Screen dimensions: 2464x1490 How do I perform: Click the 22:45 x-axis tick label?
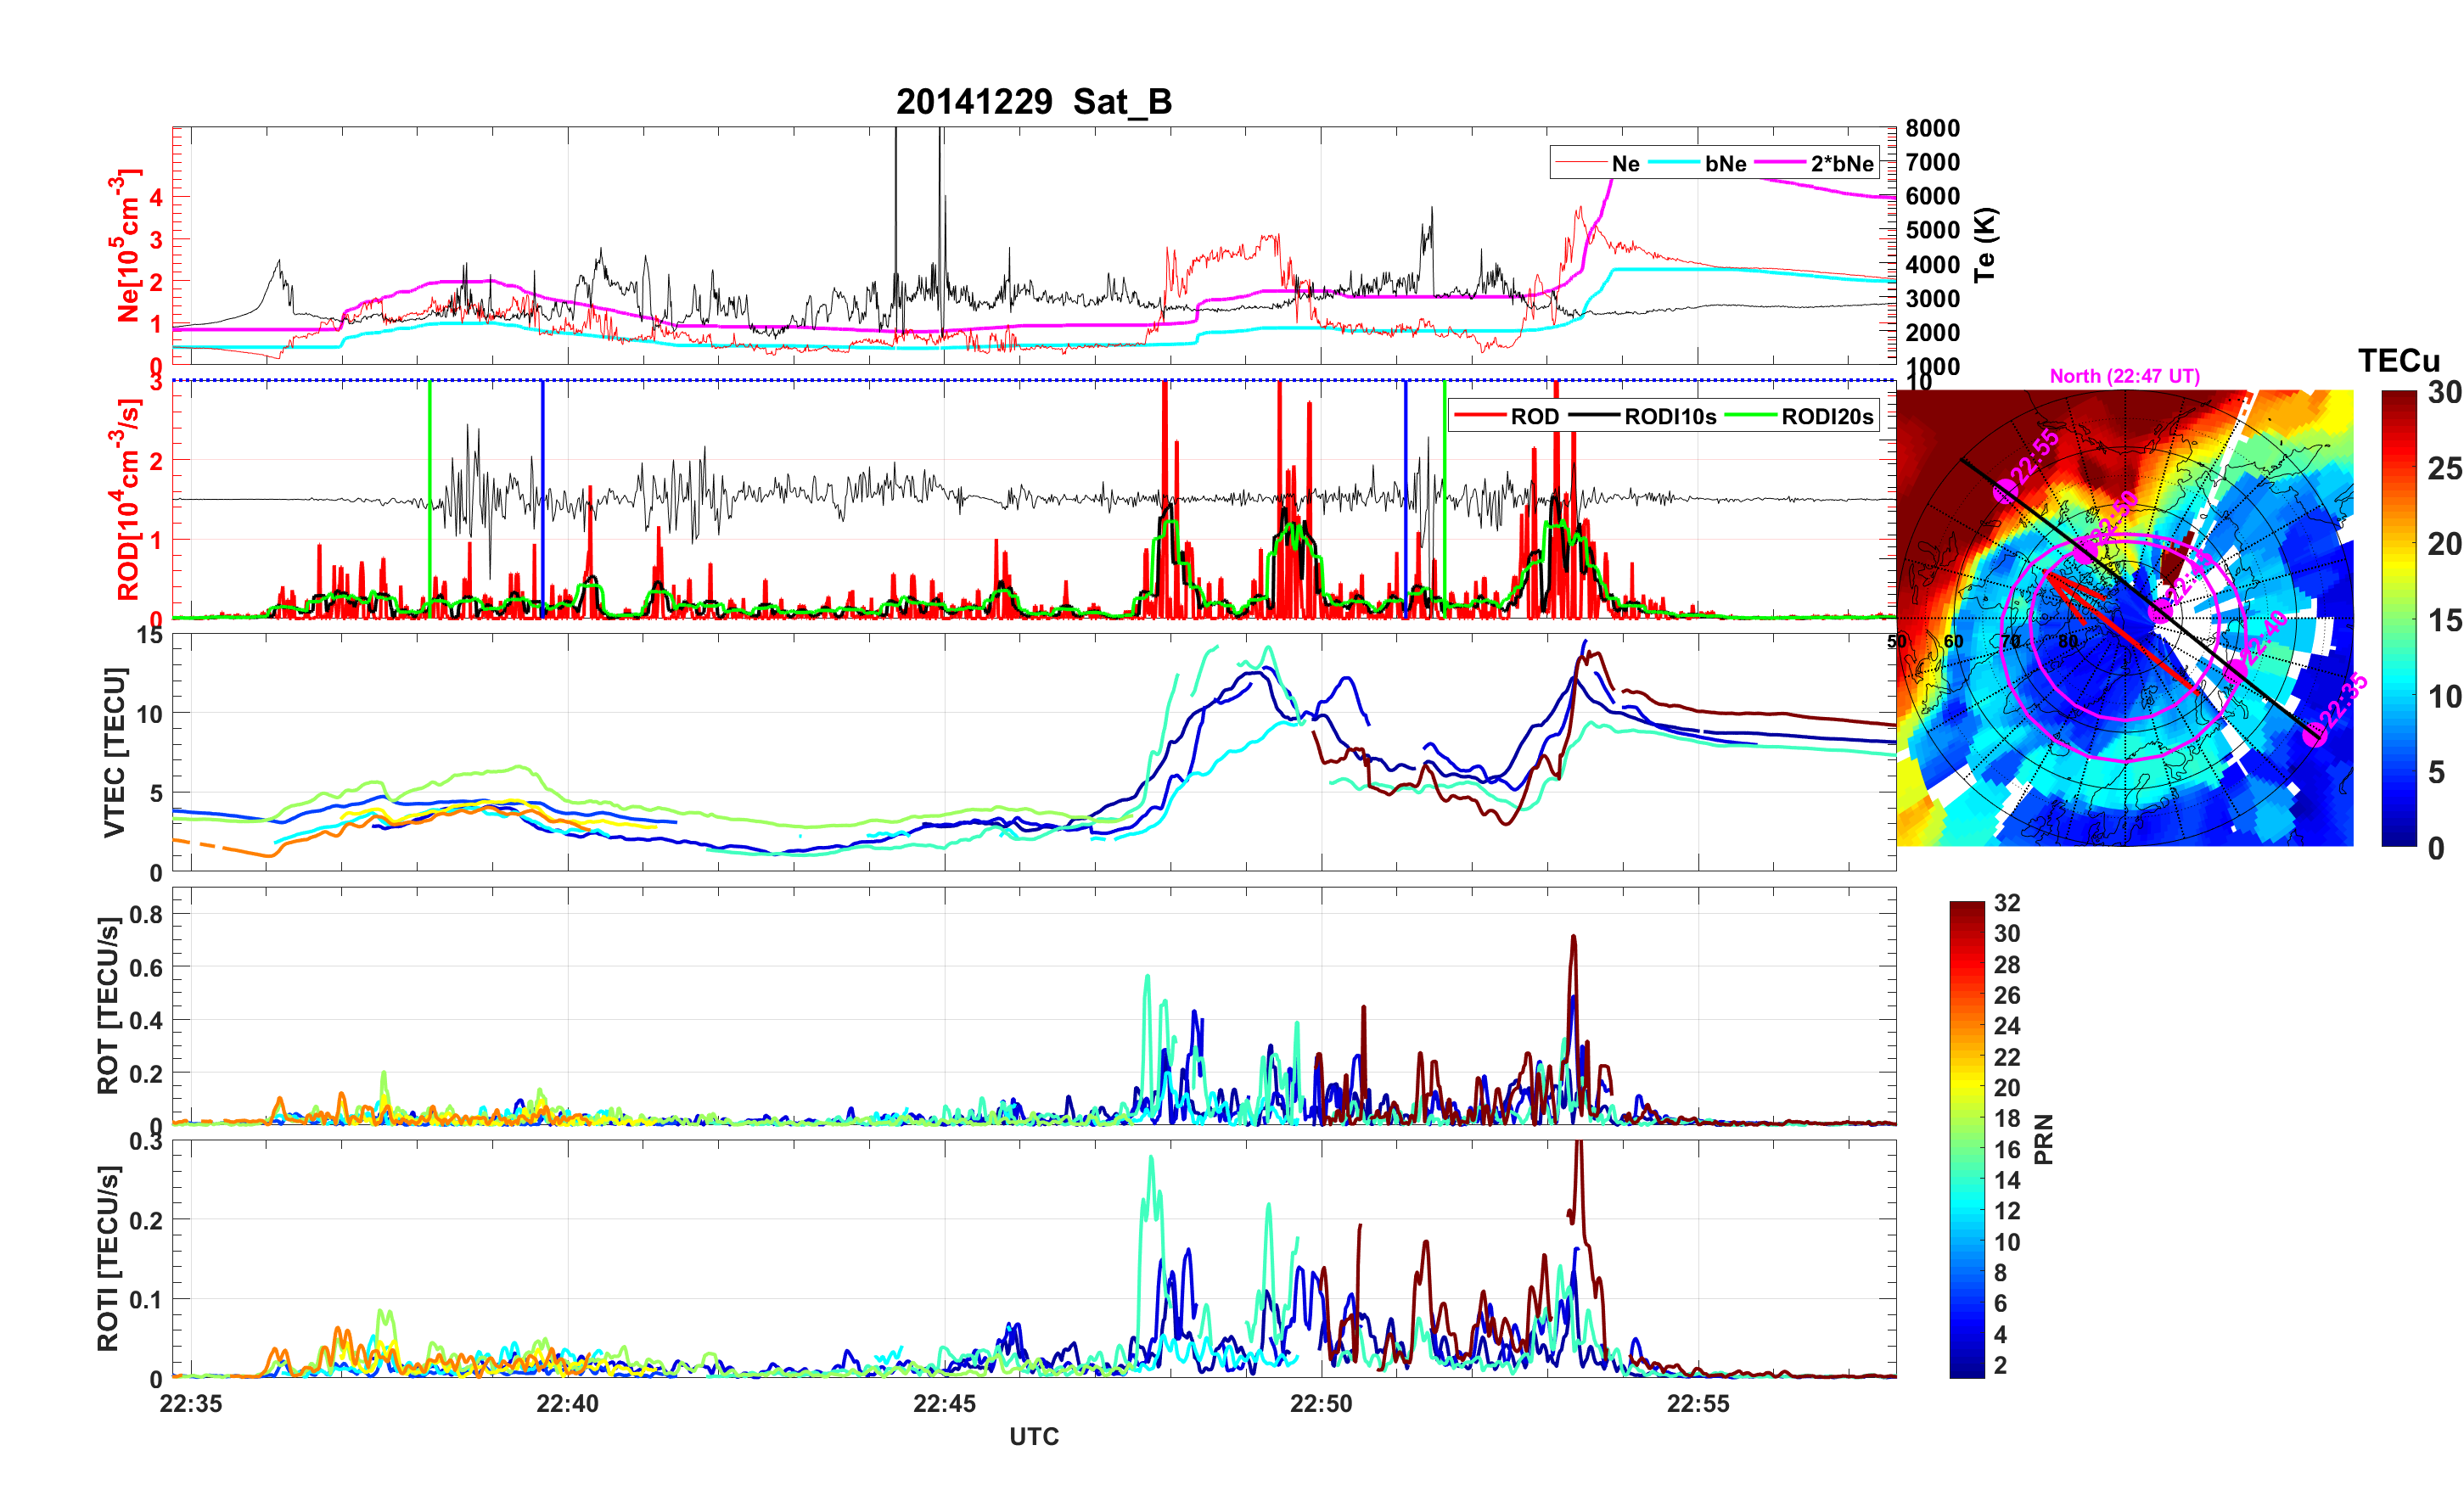(x=944, y=1403)
